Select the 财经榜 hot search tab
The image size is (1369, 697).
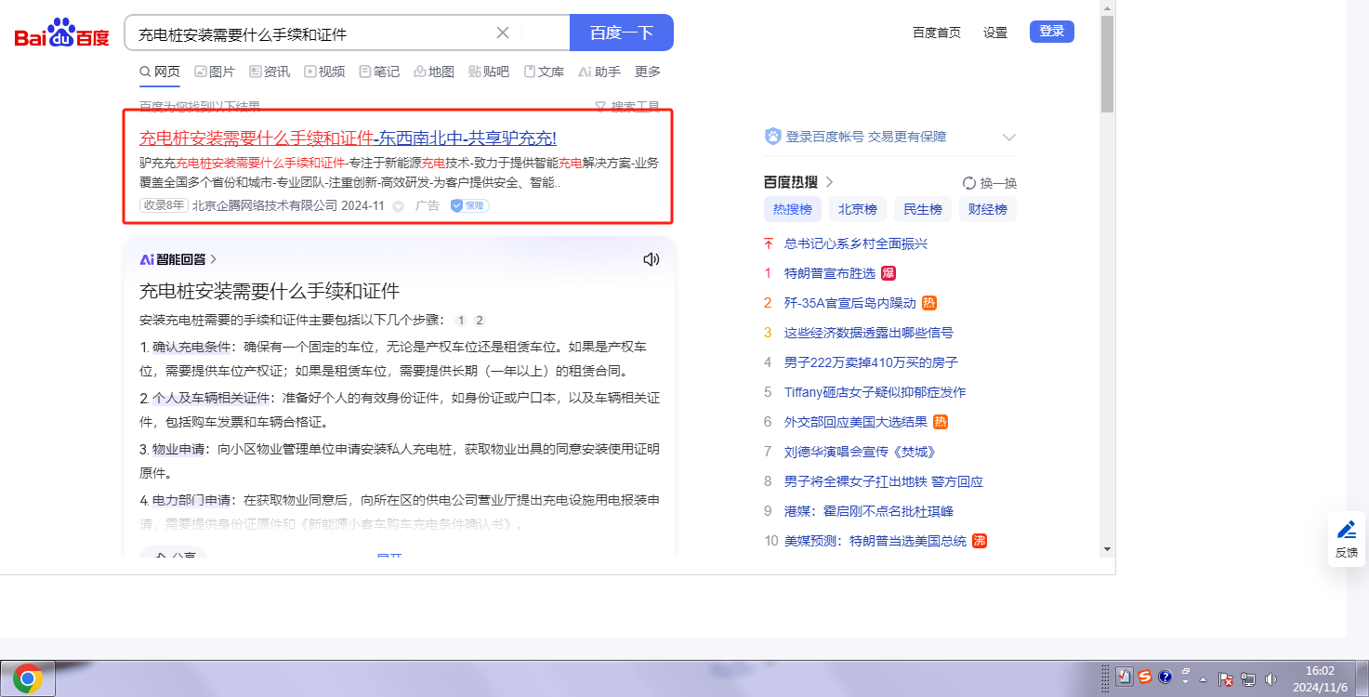tap(987, 209)
